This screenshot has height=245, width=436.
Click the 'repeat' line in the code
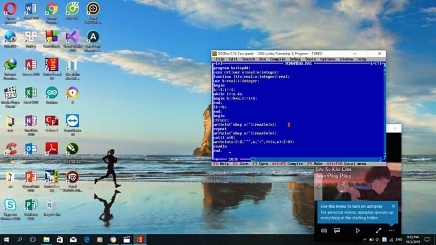tap(220, 129)
